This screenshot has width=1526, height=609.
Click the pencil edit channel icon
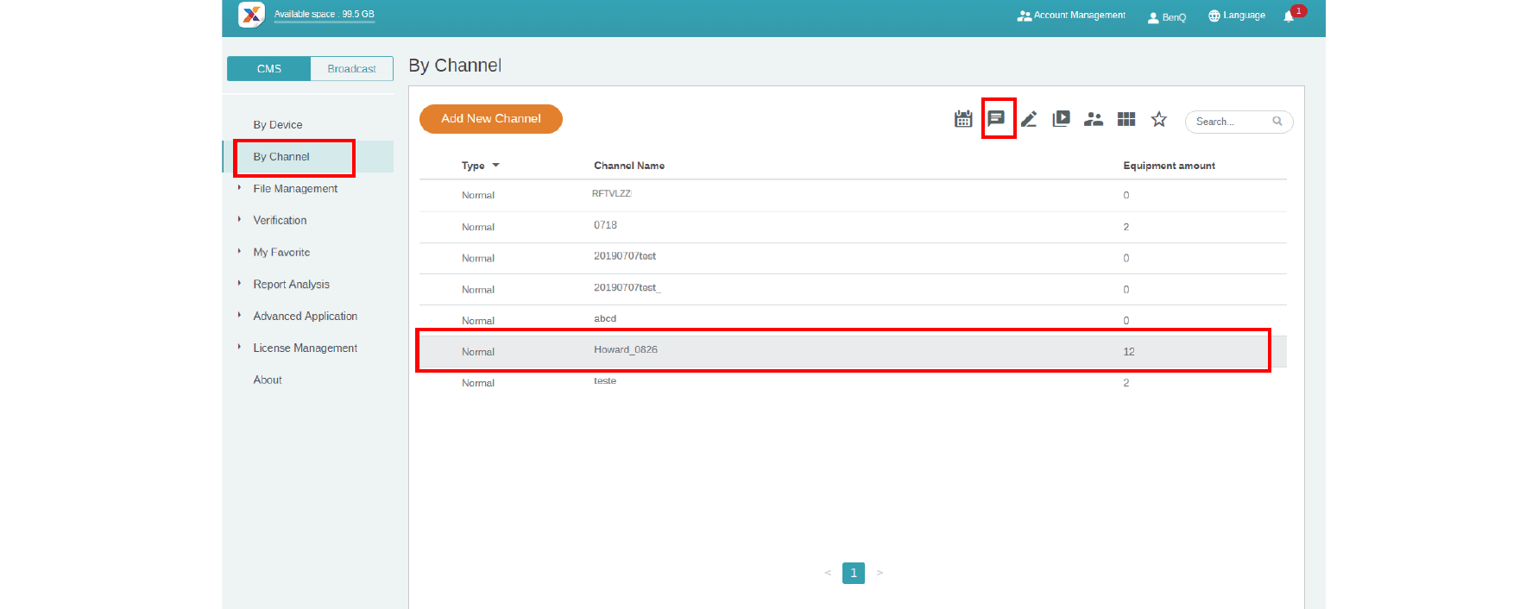[x=1029, y=119]
